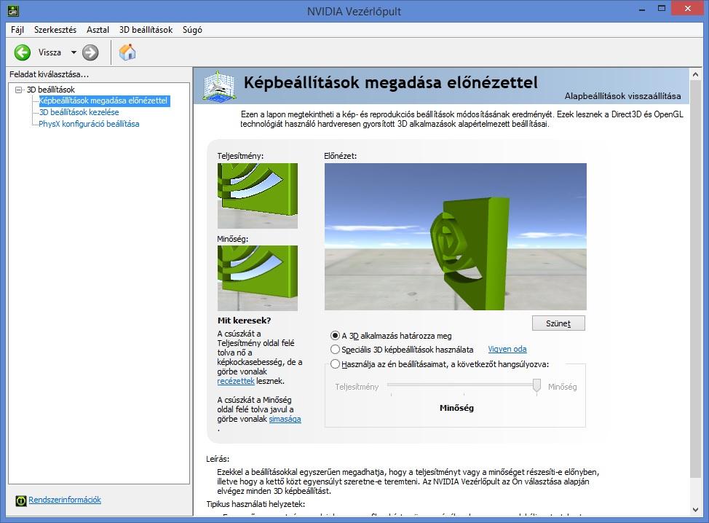Viewport: 709px width, 523px height.
Task: Click the recézettek link
Action: [x=236, y=381]
